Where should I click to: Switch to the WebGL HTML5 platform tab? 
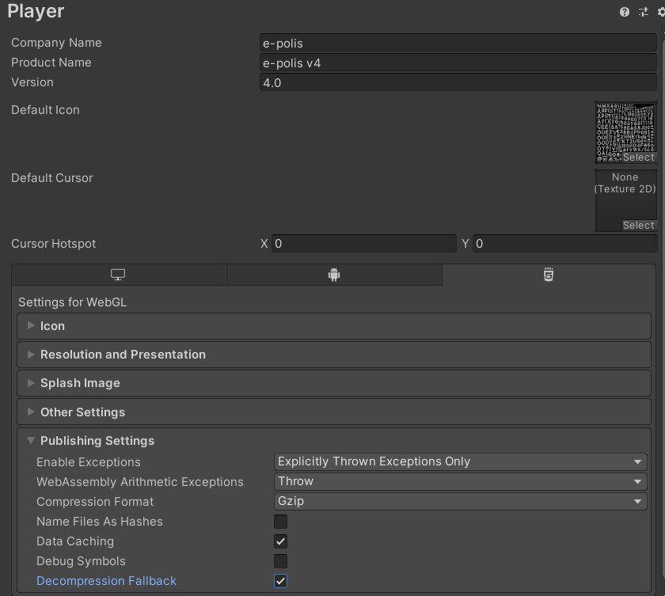click(x=549, y=275)
